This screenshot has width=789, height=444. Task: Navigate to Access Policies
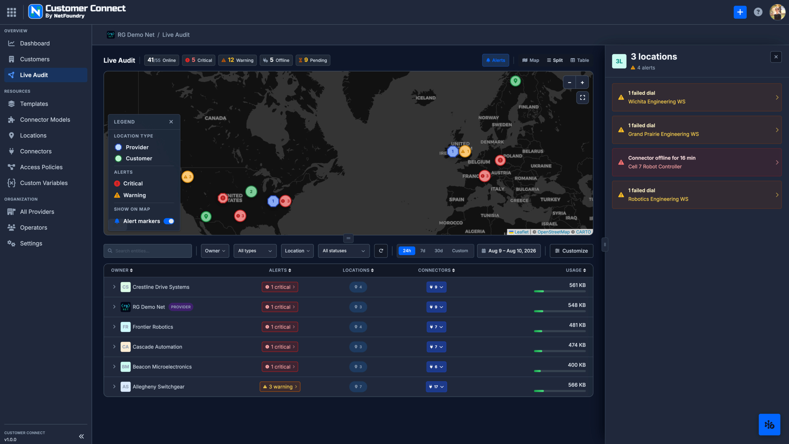click(x=46, y=167)
